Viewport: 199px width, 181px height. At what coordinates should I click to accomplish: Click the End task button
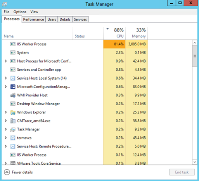coord(182,172)
